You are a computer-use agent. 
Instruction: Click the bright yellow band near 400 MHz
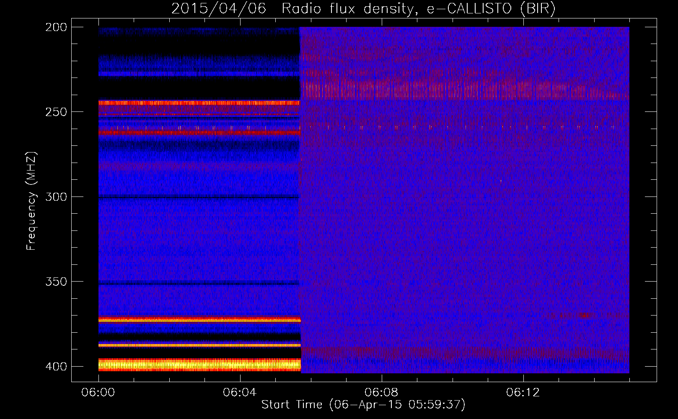[199, 365]
